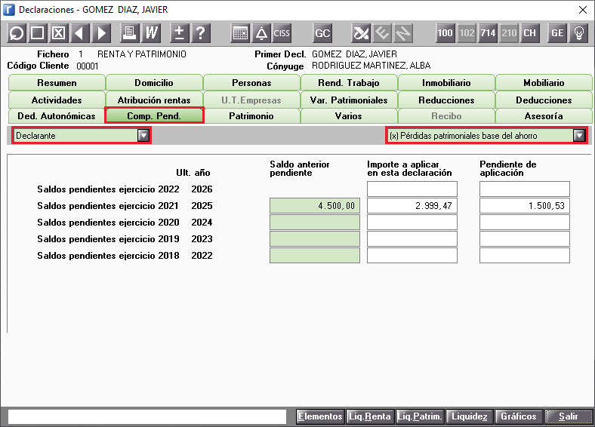Click the bell alert toolbar icon
The width and height of the screenshot is (595, 427).
coord(261,33)
